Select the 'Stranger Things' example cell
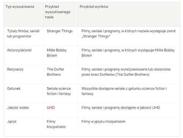Screen dimensions: 183x138 point(60,31)
